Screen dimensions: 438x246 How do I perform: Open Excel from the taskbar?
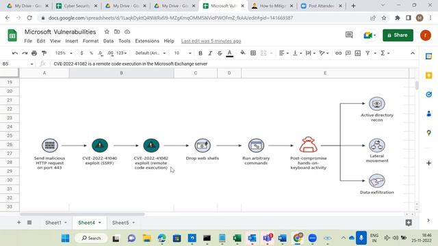coord(237,238)
